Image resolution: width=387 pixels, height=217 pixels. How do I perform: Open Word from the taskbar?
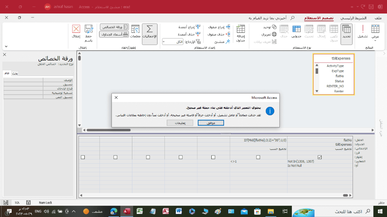pyautogui.click(x=179, y=211)
